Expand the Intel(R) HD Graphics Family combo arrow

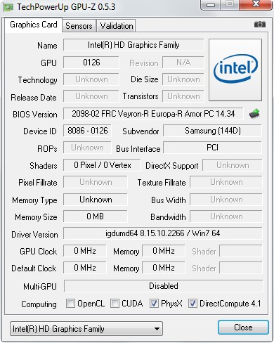pos(157,329)
